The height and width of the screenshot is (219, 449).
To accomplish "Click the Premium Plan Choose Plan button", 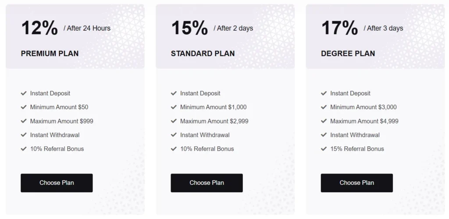I will (57, 183).
